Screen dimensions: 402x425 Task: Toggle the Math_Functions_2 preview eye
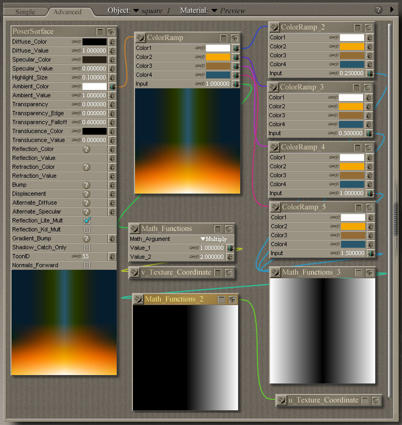[232, 299]
